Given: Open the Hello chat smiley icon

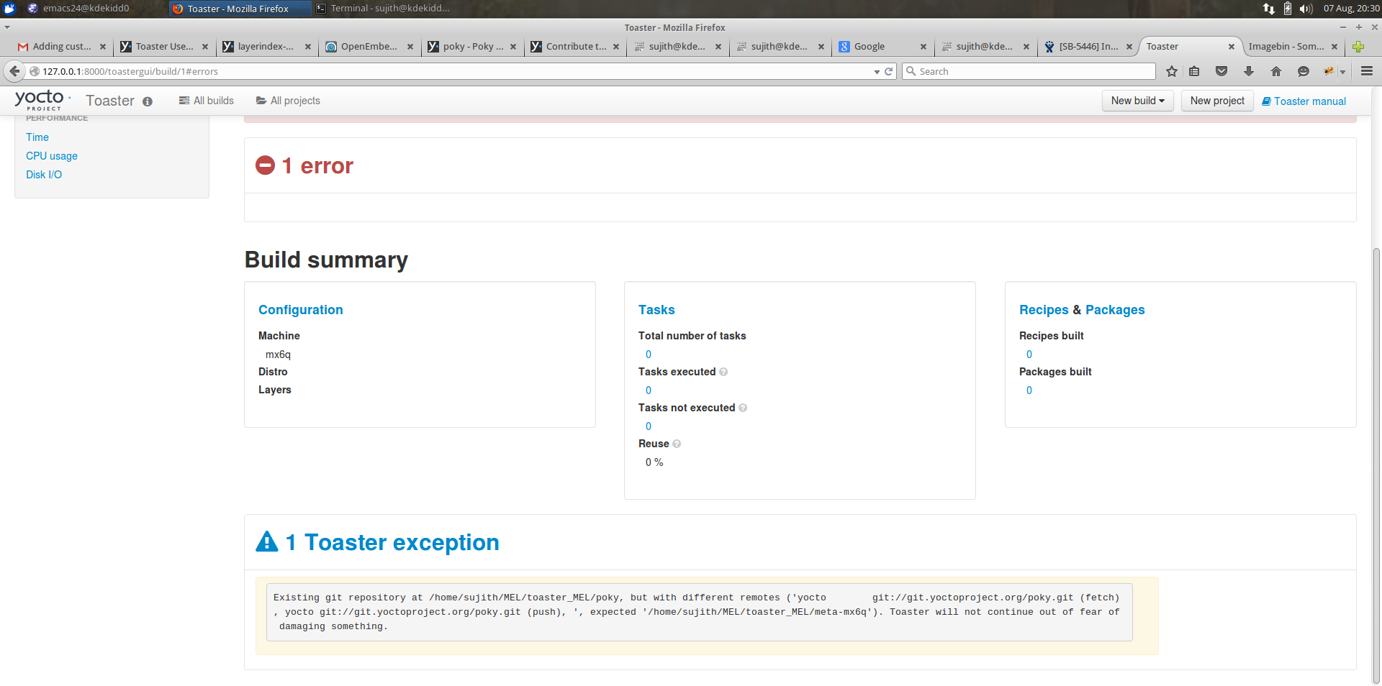Looking at the screenshot, I should pyautogui.click(x=1303, y=71).
